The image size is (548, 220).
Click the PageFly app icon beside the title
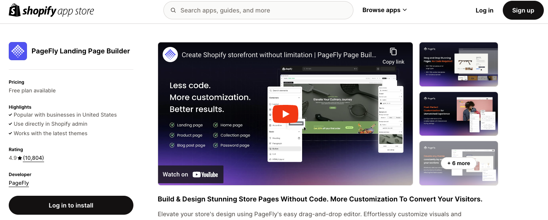tap(18, 51)
